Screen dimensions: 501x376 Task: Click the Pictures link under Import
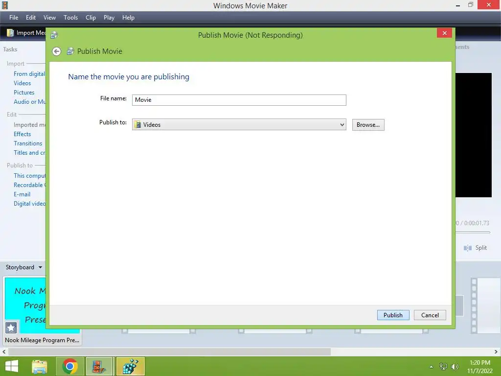click(x=24, y=93)
